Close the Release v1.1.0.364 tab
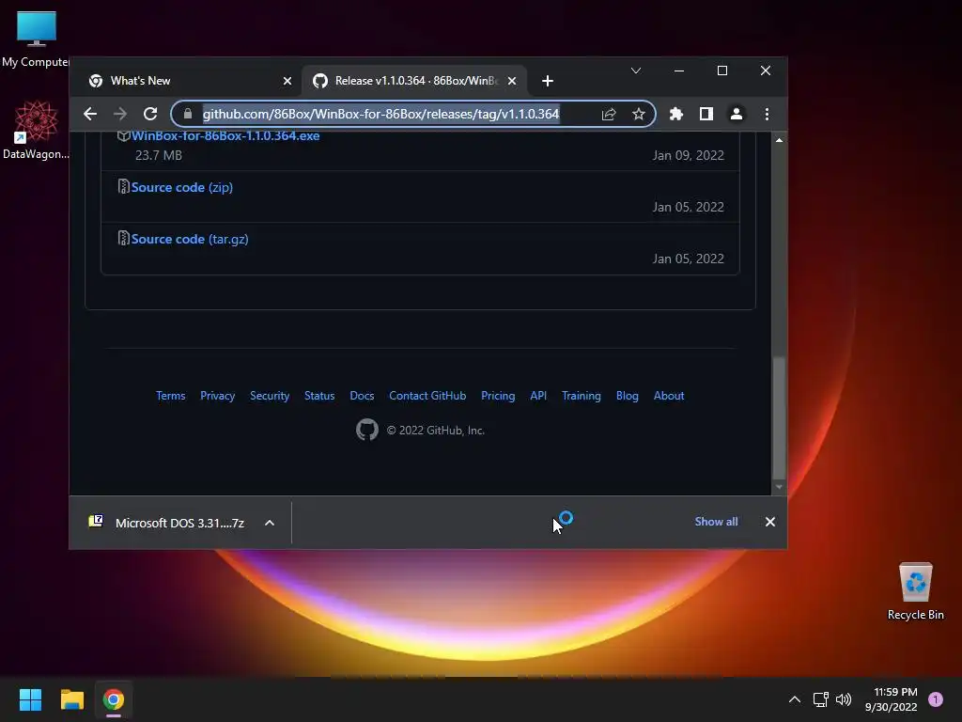Viewport: 962px width, 722px height. [512, 81]
